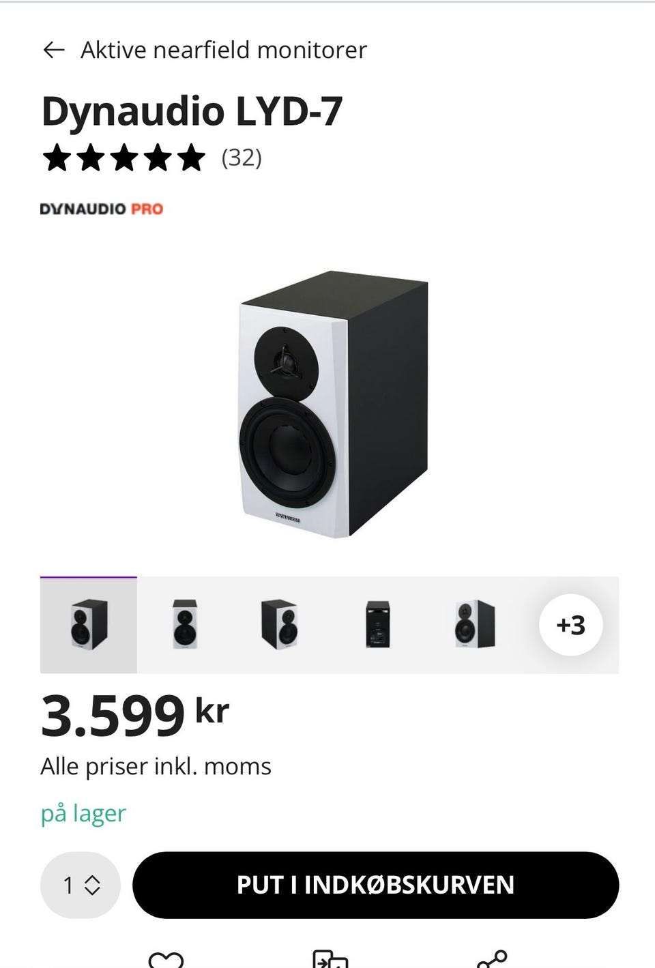Add product to wishlist with heart icon
655x968 pixels.
pos(166,960)
